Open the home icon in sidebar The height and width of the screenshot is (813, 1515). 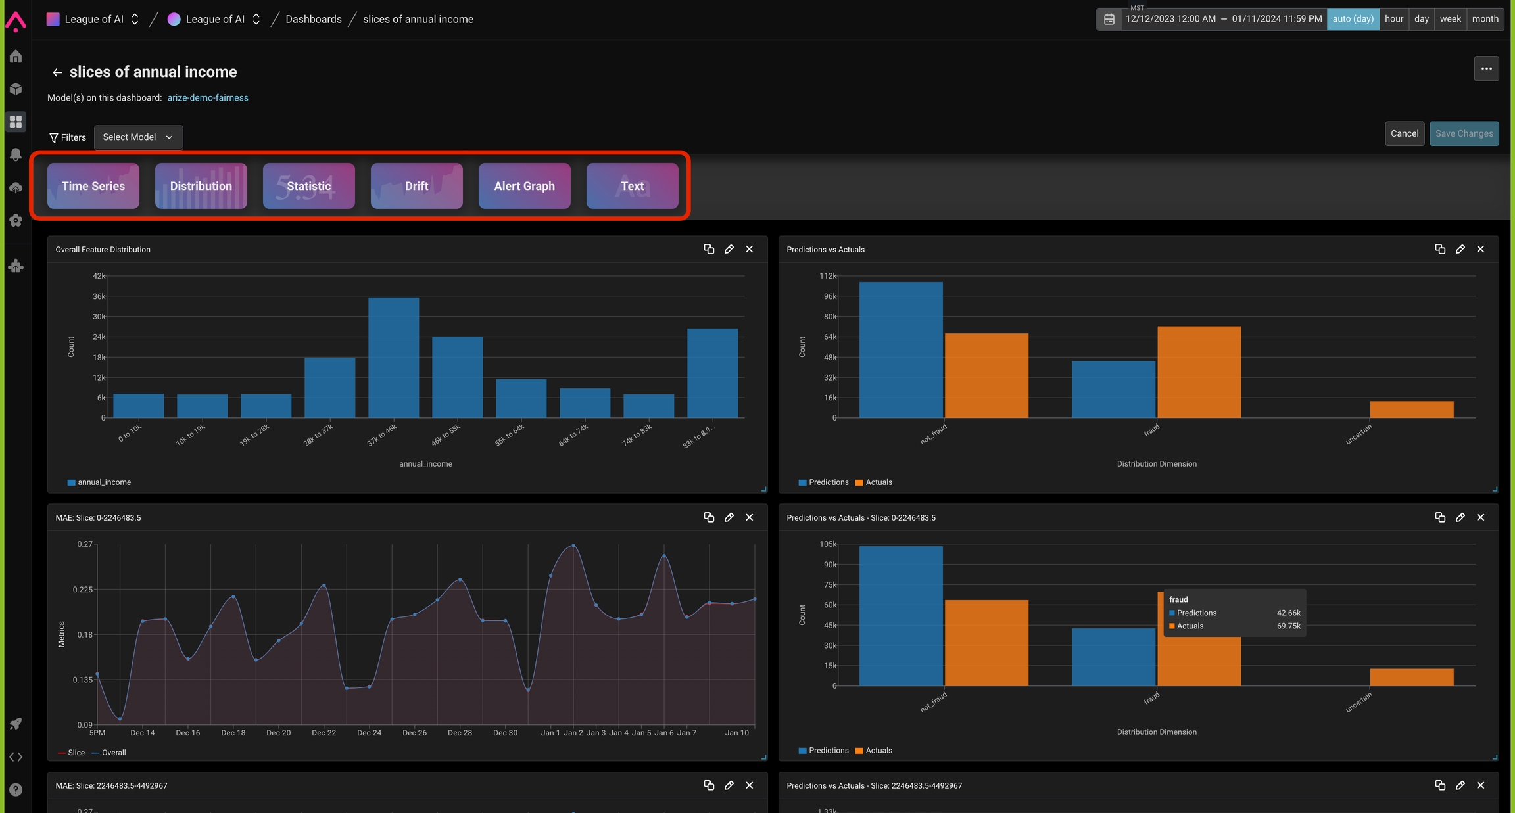tap(16, 57)
